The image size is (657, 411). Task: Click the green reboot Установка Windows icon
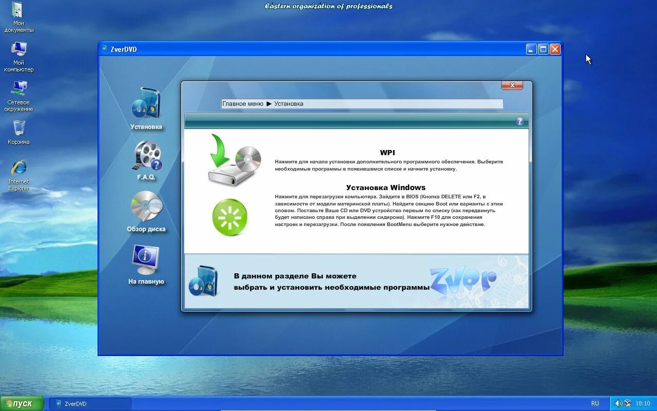coord(230,217)
